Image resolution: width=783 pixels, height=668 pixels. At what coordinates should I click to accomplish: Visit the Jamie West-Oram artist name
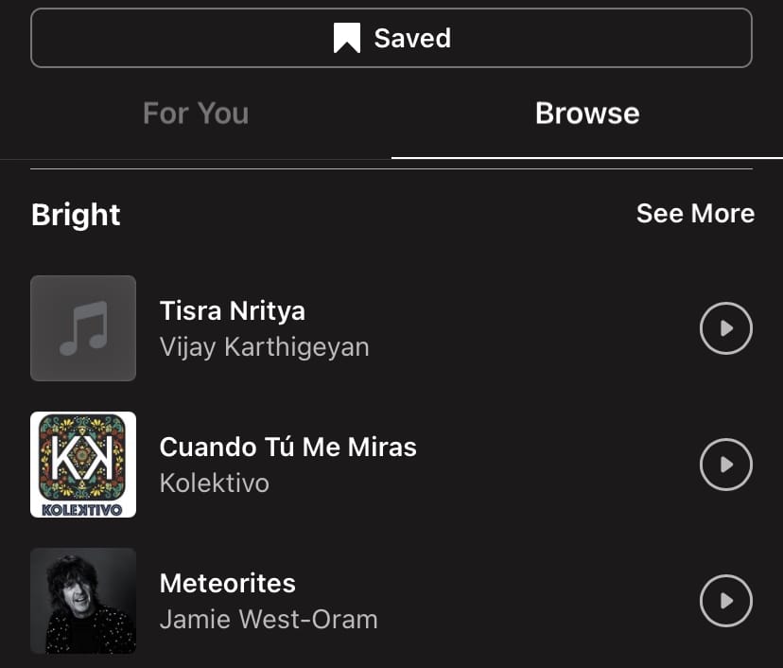269,620
